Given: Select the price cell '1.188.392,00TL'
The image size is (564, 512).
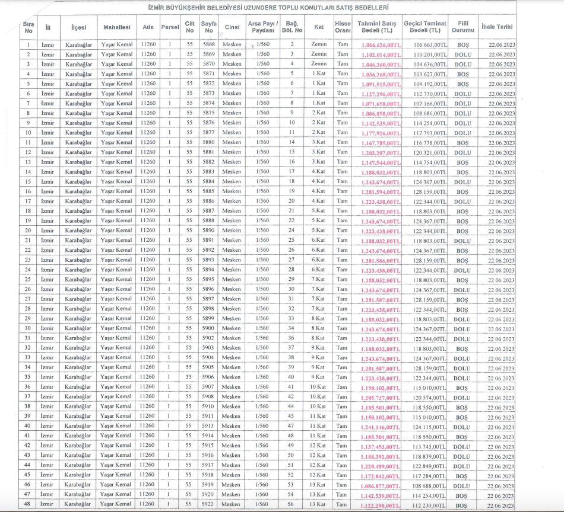Looking at the screenshot, I should [x=380, y=457].
